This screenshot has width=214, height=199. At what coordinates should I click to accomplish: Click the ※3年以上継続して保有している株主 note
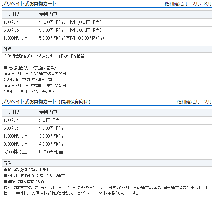point(34,176)
